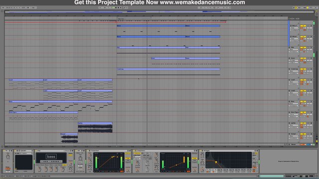The width and height of the screenshot is (319, 179).
Task: Click the Detail View toggle at bottom right
Action: click(317, 177)
